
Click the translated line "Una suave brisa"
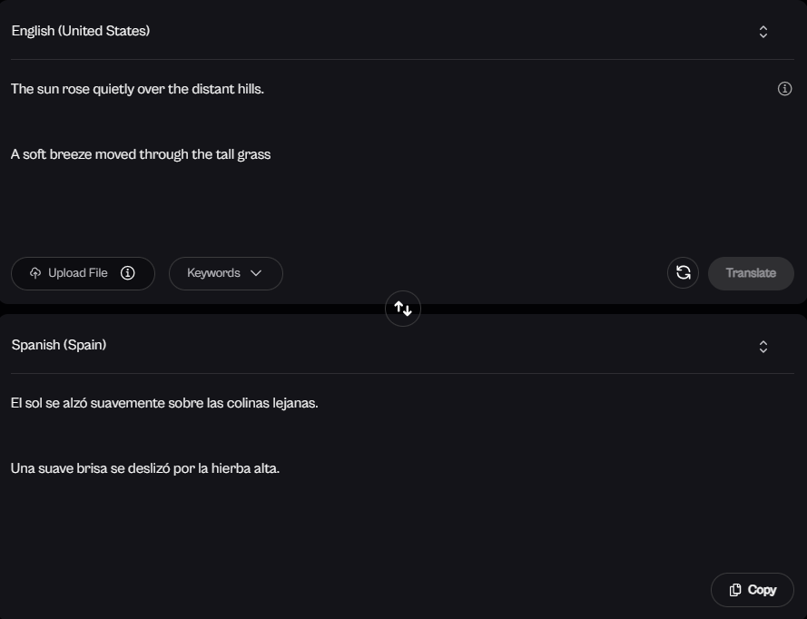(145, 468)
